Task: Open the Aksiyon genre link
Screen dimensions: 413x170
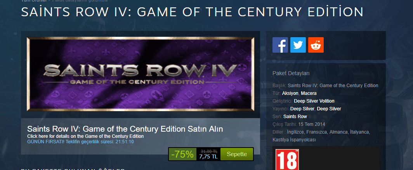Action: click(290, 93)
